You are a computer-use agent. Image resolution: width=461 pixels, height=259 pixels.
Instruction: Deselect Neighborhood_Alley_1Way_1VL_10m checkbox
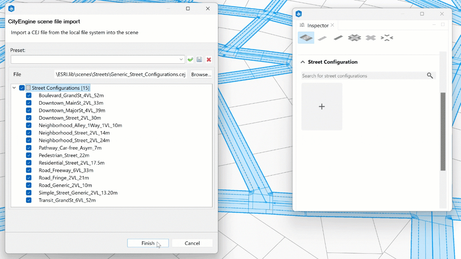click(29, 126)
